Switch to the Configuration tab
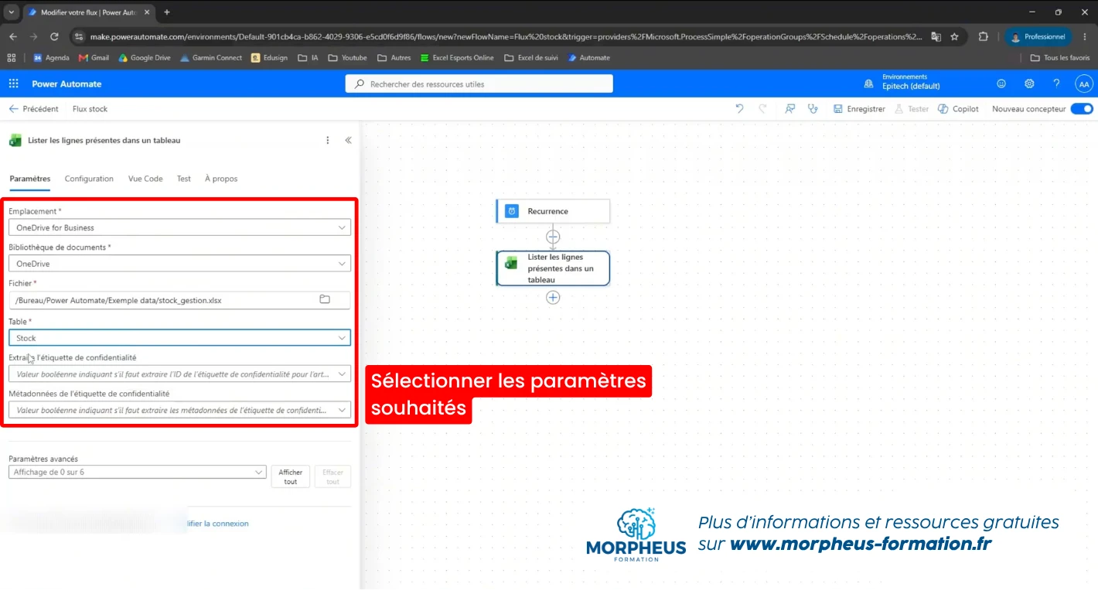Screen dimensions: 1098x594 coord(89,179)
